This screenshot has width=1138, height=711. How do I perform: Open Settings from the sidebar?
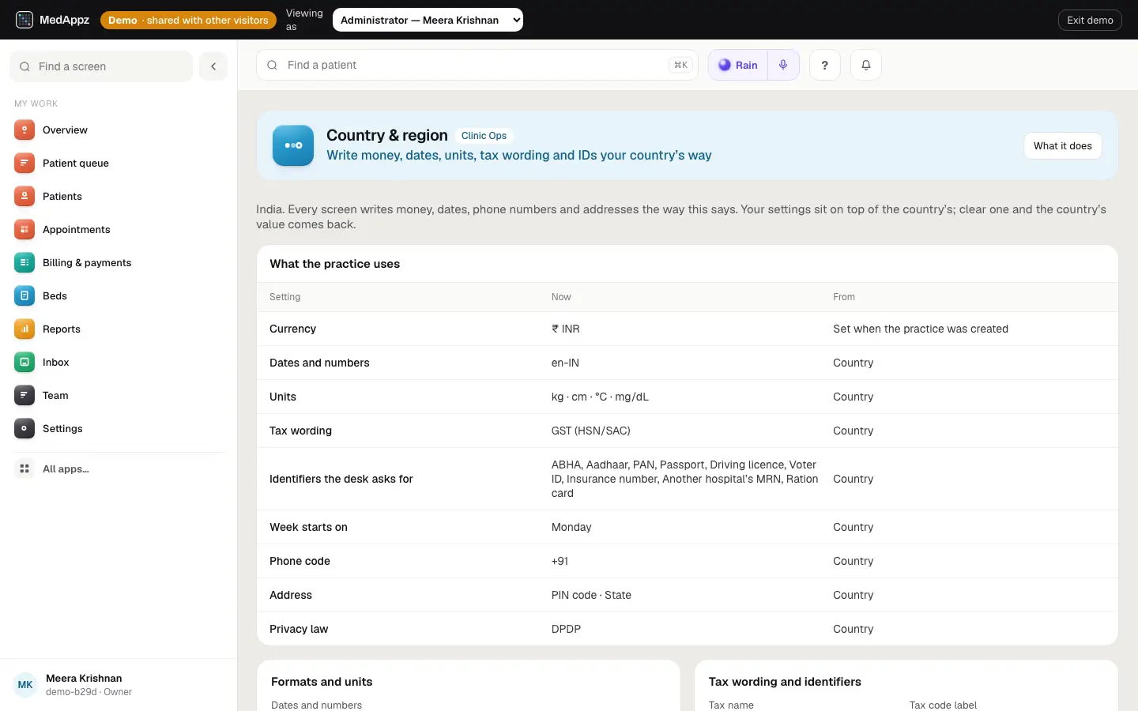(119, 429)
